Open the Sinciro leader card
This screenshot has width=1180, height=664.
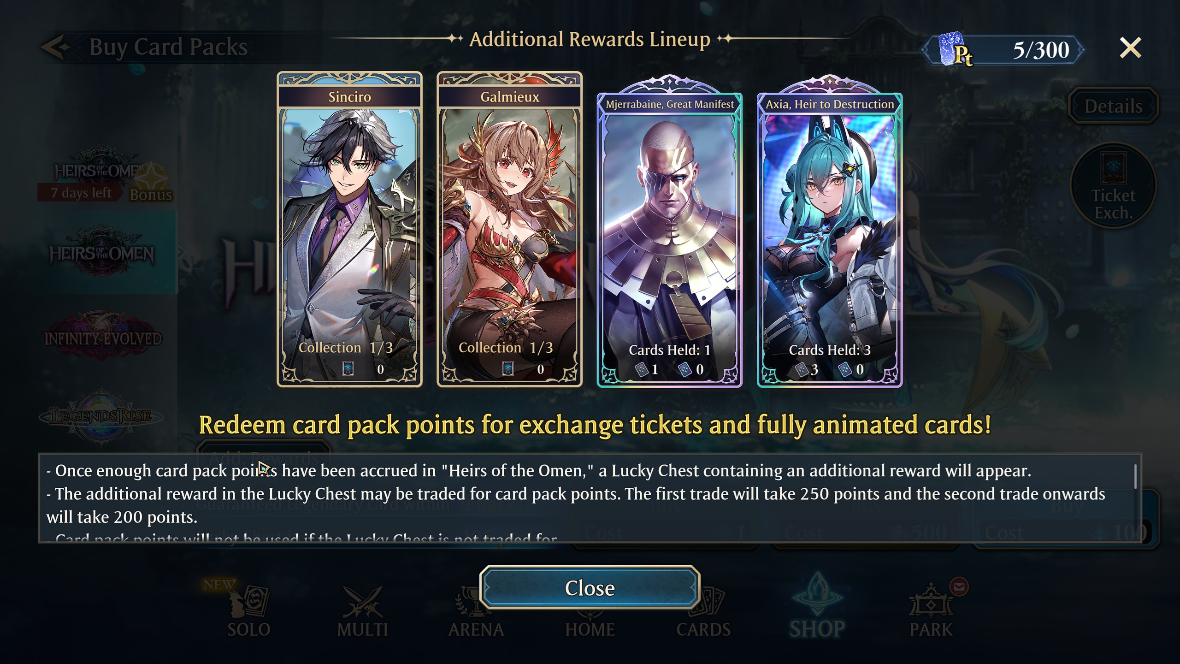click(x=349, y=229)
